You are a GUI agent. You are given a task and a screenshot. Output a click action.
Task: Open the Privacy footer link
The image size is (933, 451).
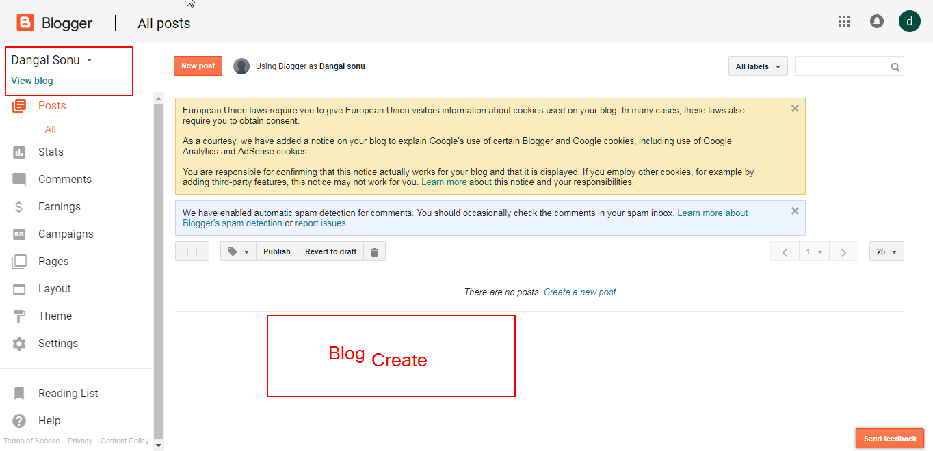click(x=80, y=441)
